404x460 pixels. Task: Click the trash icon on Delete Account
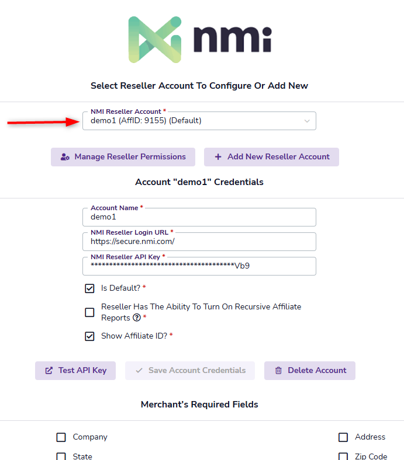(278, 371)
